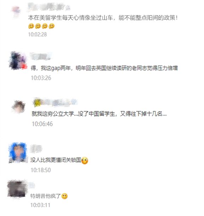Click avatar of the 穷公立大学 commenter
The image size is (204, 216).
click(18, 107)
